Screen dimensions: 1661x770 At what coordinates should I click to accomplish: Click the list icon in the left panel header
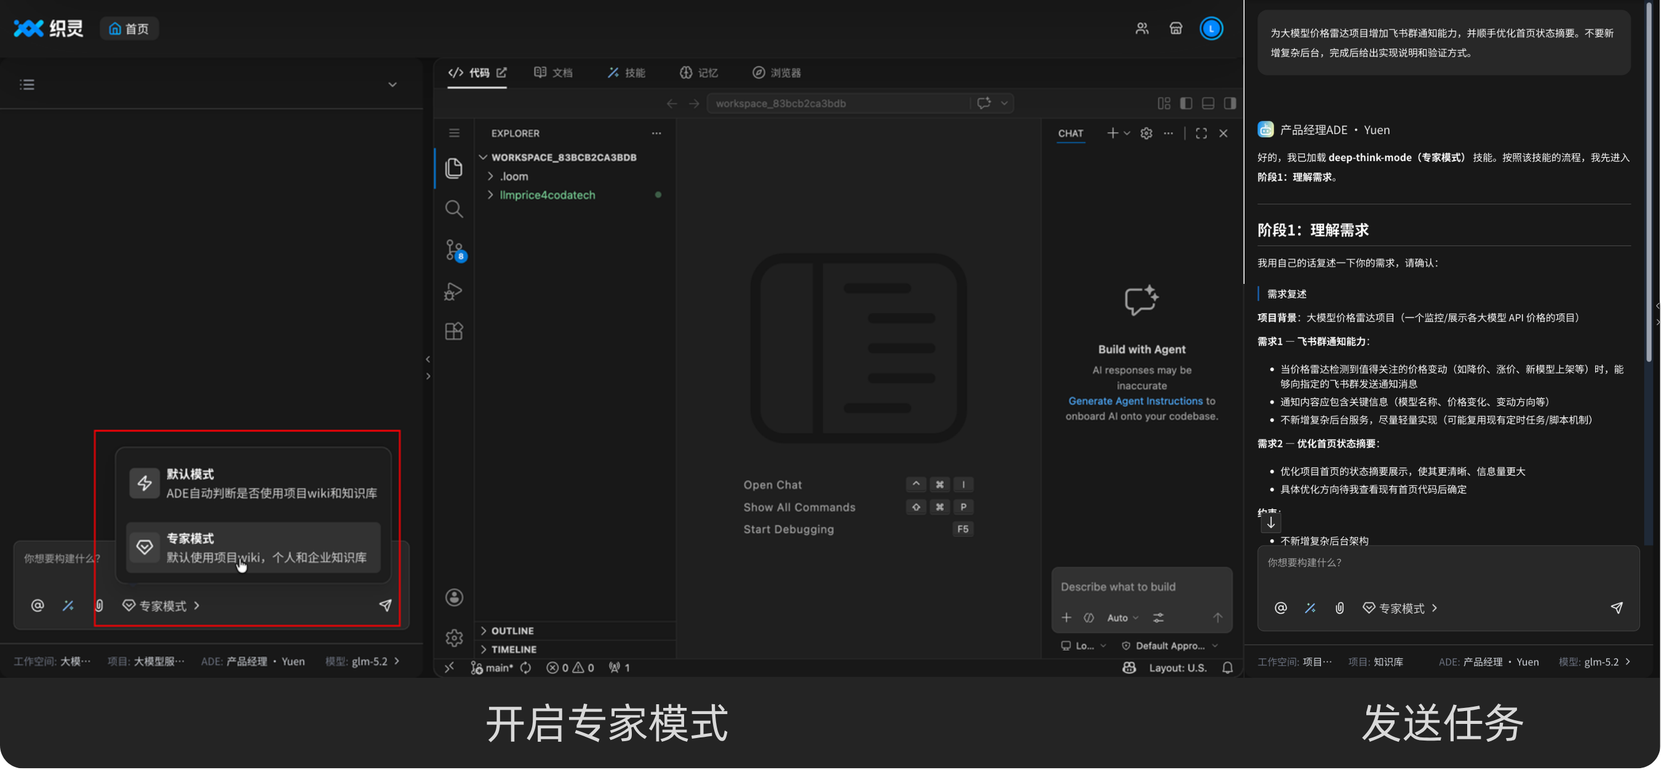pos(27,84)
